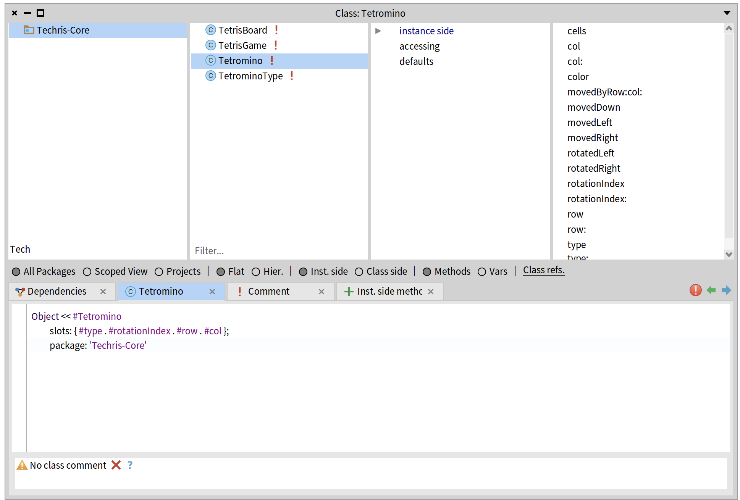Screen dimensions: 740x500
Task: Click the green back navigation arrow
Action: (711, 290)
